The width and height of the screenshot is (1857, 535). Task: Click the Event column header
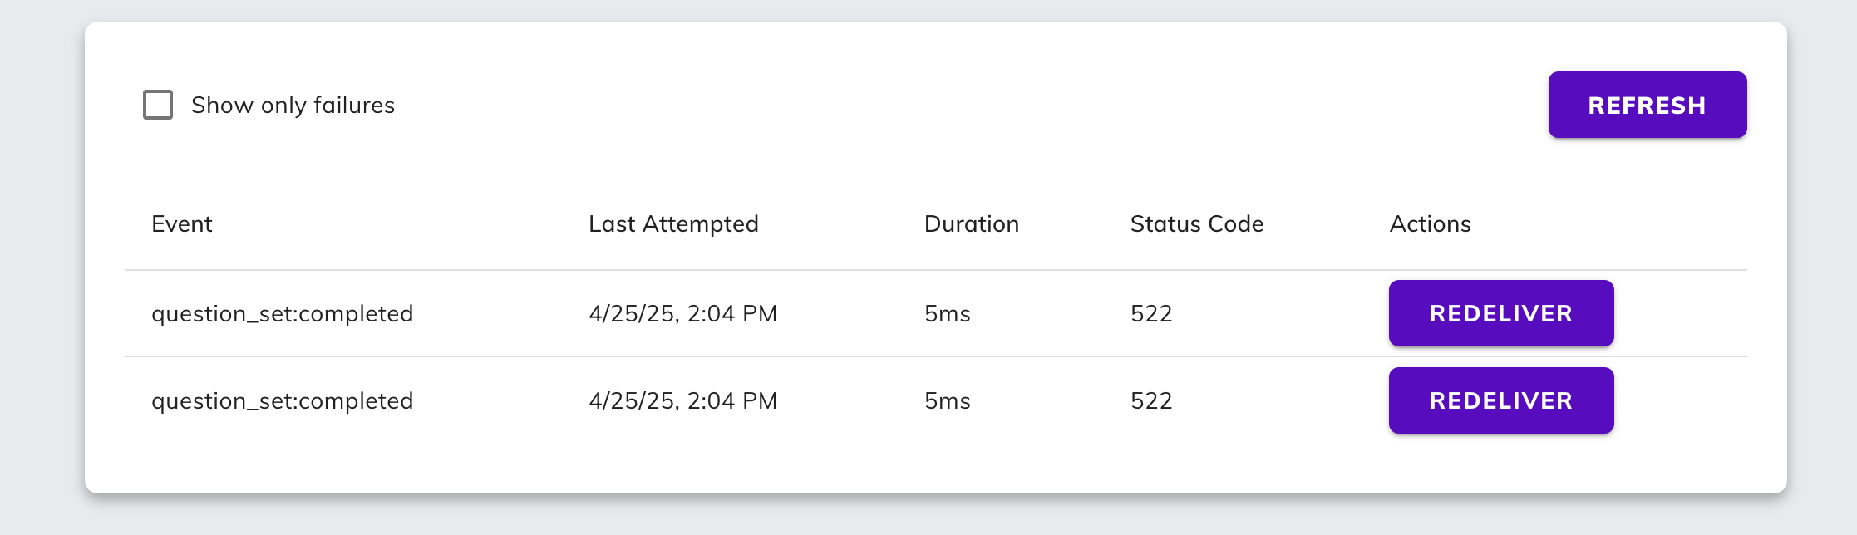(x=182, y=224)
